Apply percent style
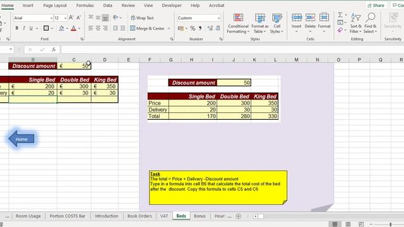This screenshot has width=404, height=227. click(193, 28)
